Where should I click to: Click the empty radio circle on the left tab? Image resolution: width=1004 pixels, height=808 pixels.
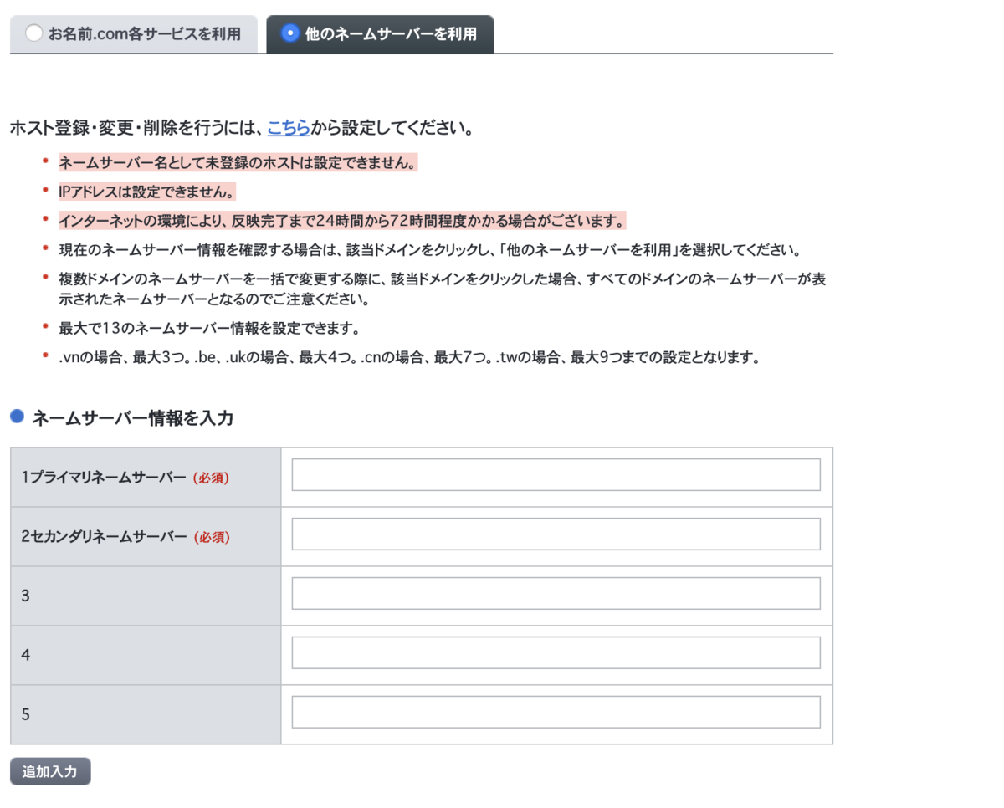tap(33, 33)
